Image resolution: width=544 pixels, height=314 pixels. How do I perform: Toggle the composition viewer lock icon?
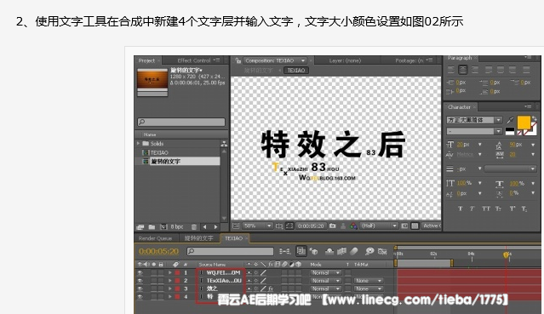(x=238, y=60)
